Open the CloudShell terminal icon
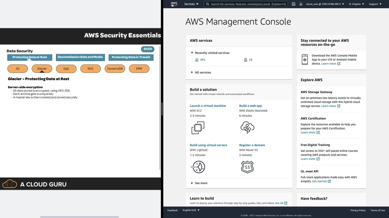This screenshot has height=218, width=389. point(293,4)
